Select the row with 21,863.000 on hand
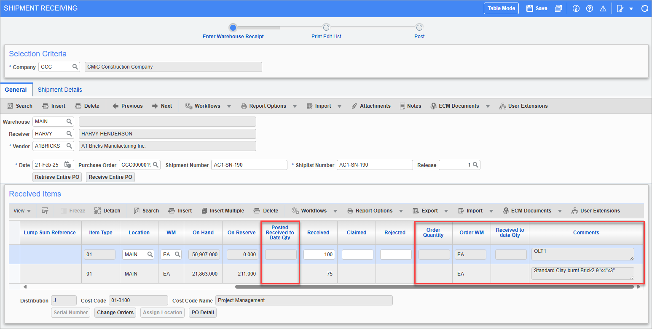 tap(327, 274)
